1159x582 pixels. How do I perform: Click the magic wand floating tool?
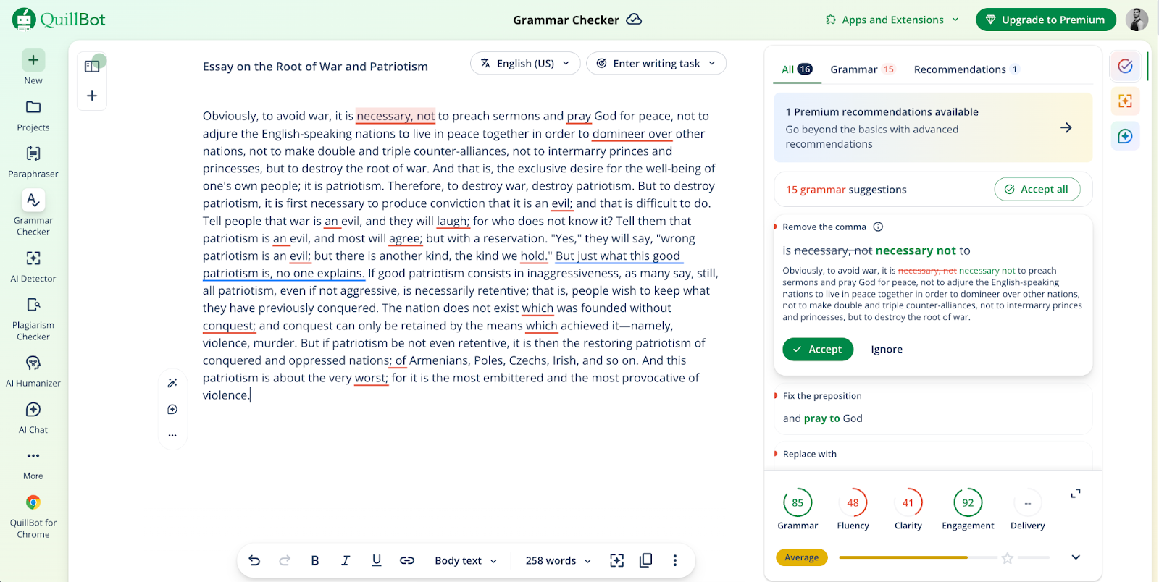click(x=172, y=383)
